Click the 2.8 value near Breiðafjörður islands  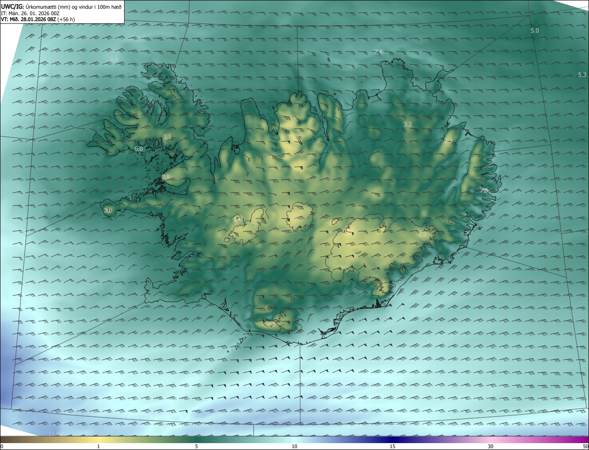tap(166, 177)
